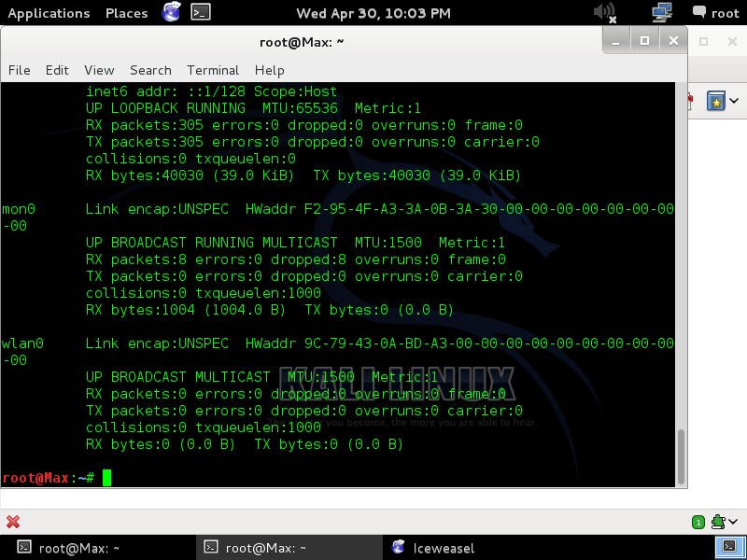Image resolution: width=747 pixels, height=560 pixels.
Task: Open the Applications menu in top panel
Action: point(49,13)
